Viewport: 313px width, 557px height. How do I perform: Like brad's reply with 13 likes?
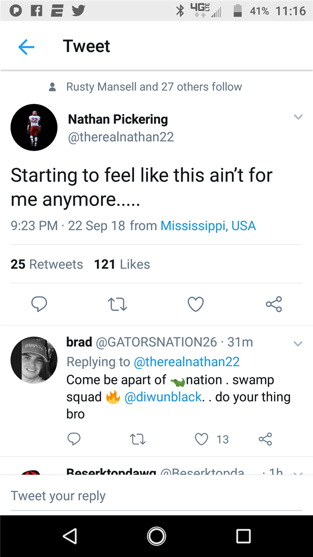(201, 439)
